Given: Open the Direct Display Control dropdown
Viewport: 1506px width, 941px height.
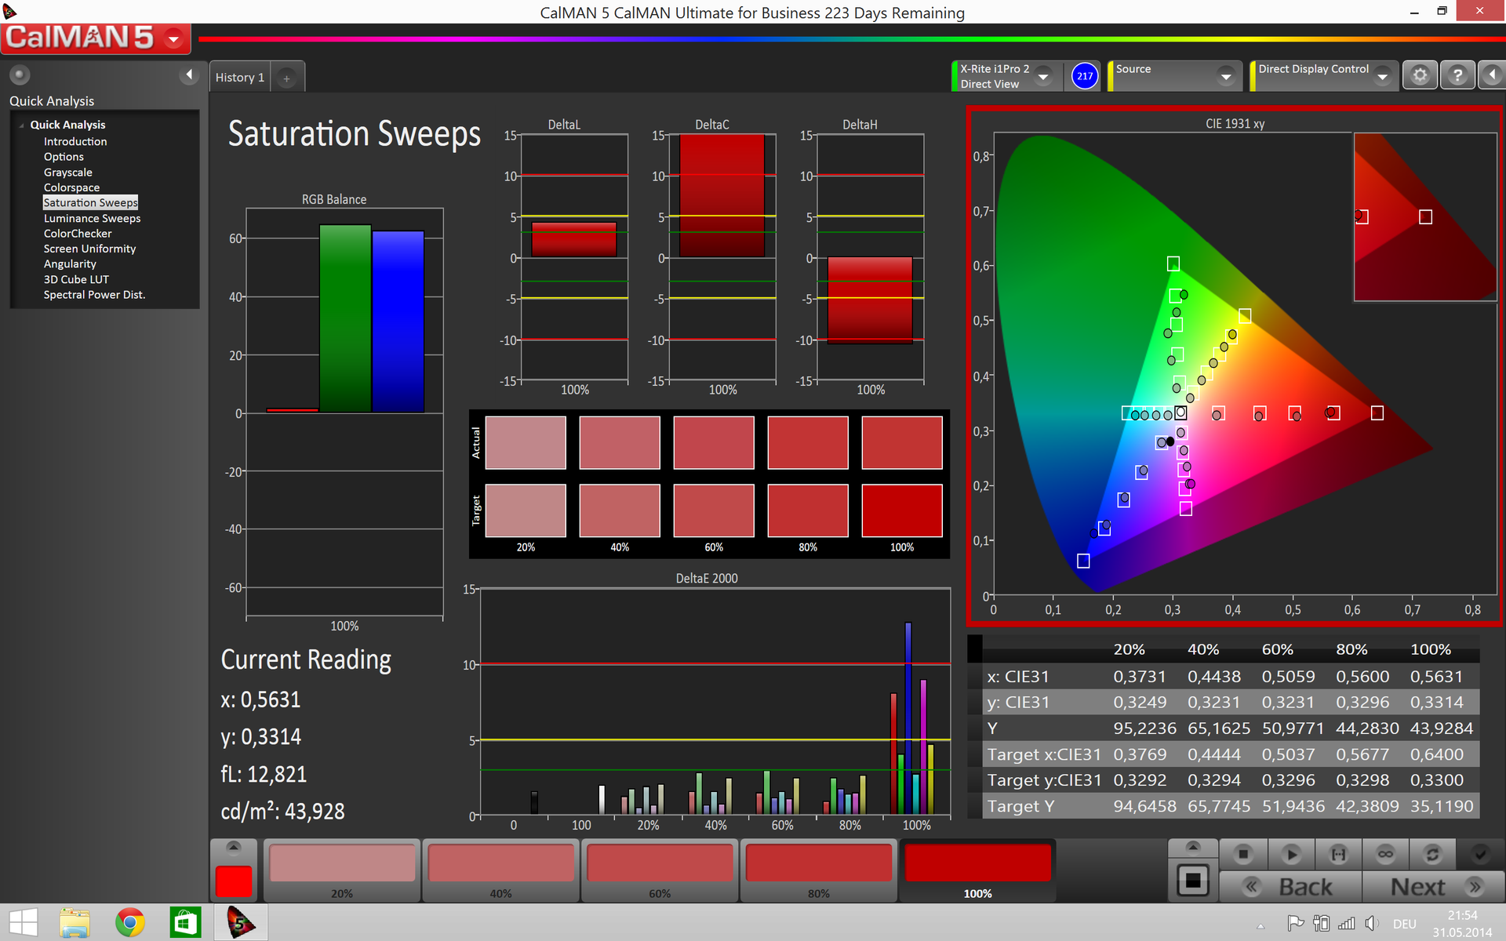Looking at the screenshot, I should coord(1383,77).
